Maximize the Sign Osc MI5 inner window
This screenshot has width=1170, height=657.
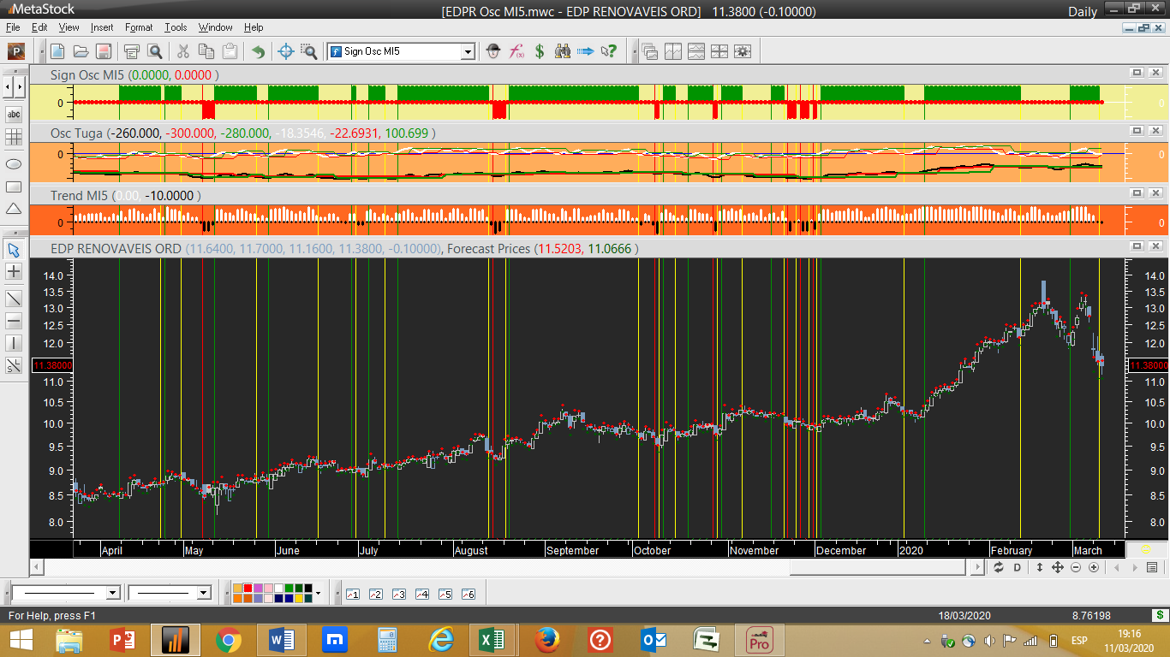1137,74
